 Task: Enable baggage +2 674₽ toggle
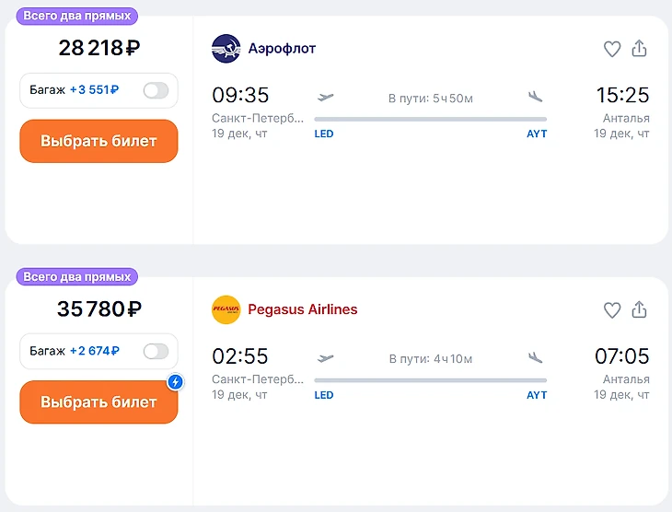click(x=156, y=351)
